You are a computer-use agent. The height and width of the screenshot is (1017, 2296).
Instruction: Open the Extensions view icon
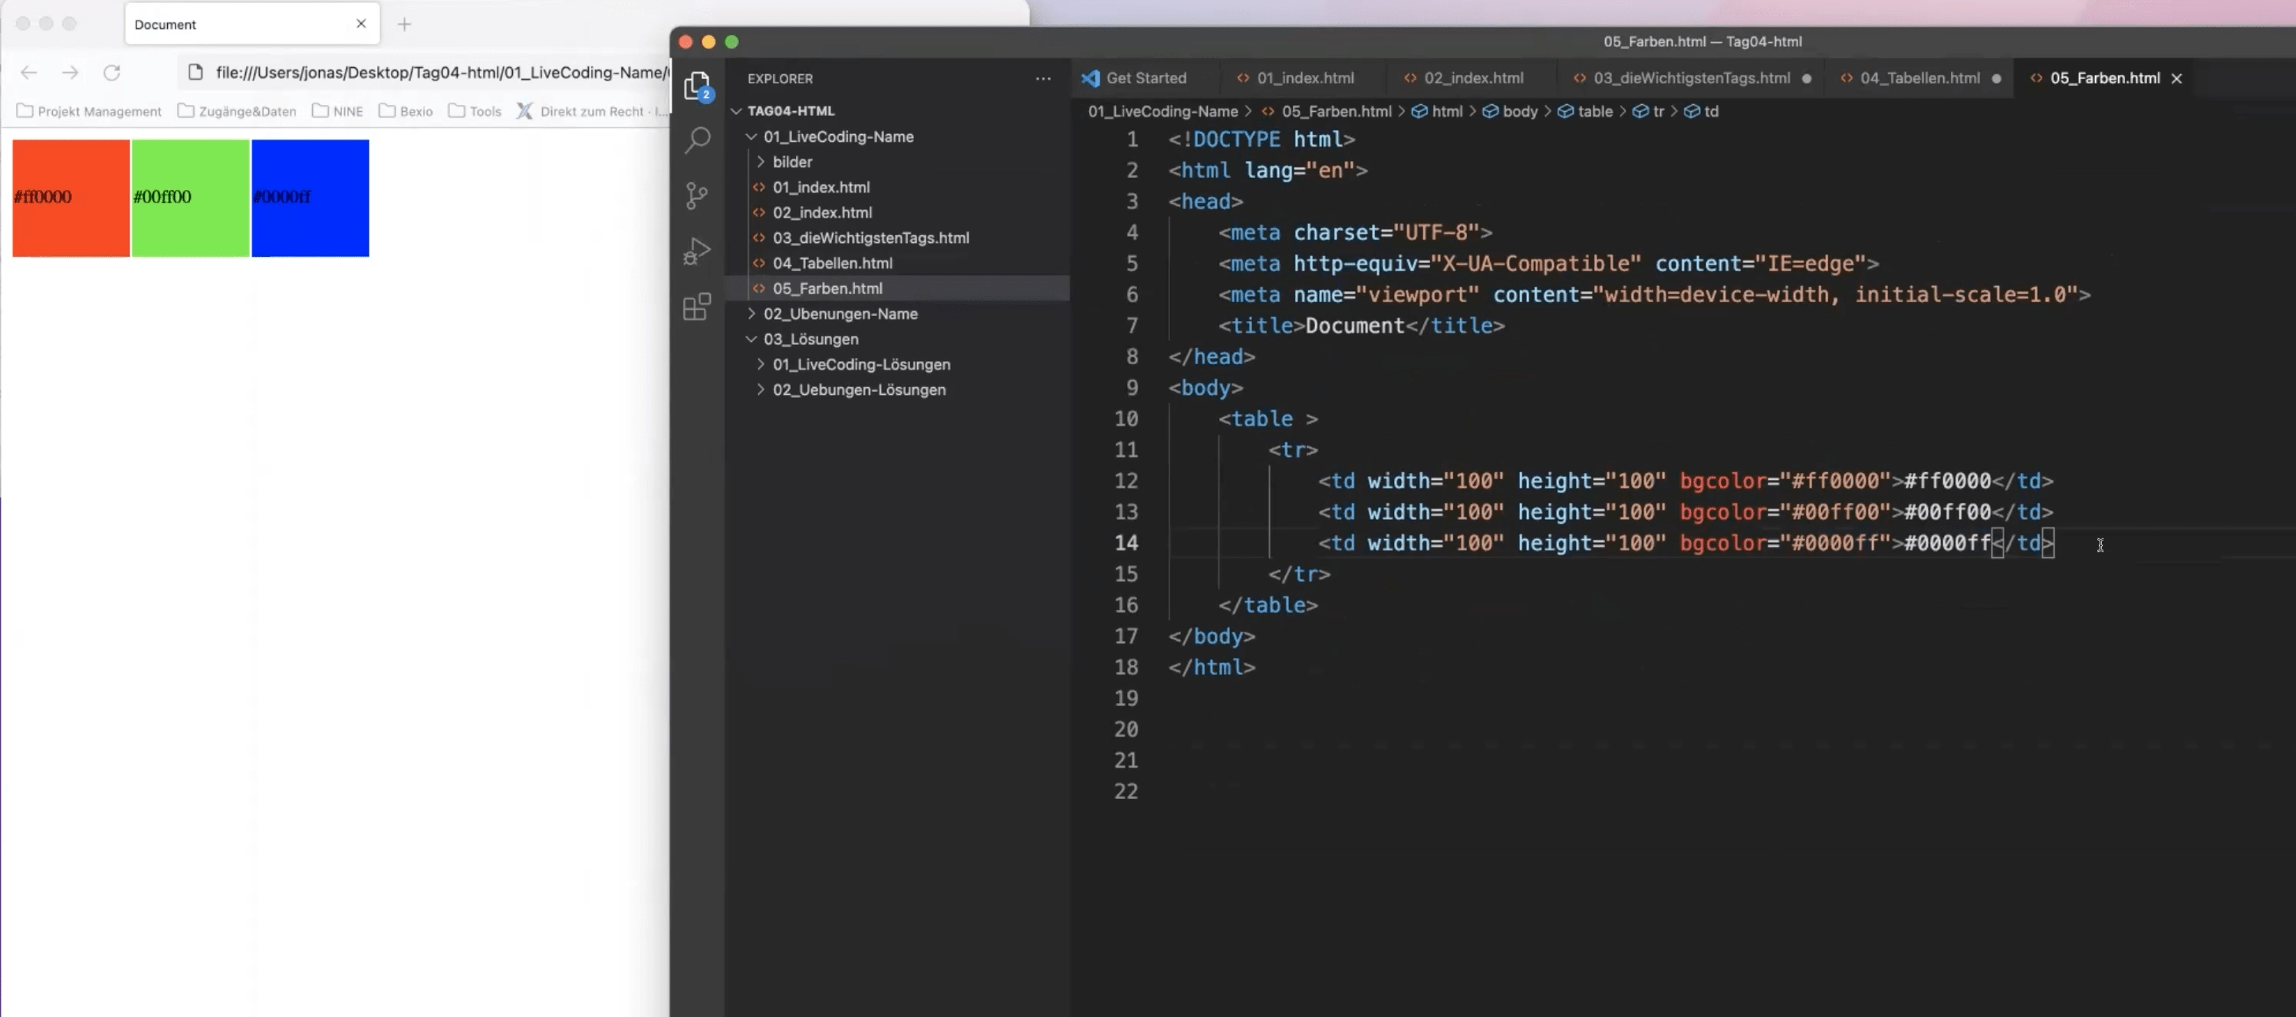(697, 306)
